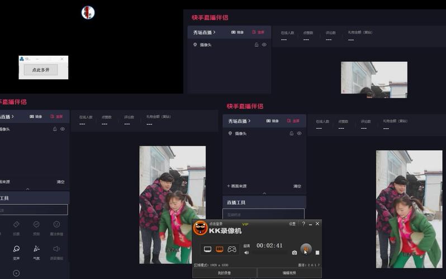446x279 pixels.
Task: Mute the KK录像机 speaker icon
Action: 246,252
